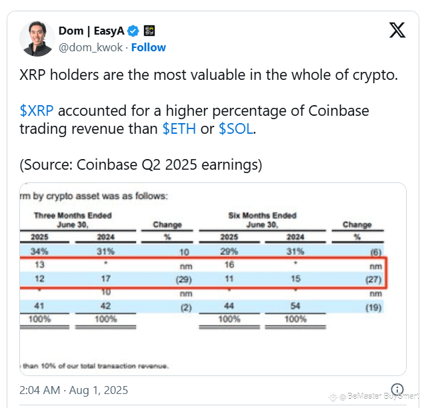Click the red-highlighted rows in the table image

203,273
